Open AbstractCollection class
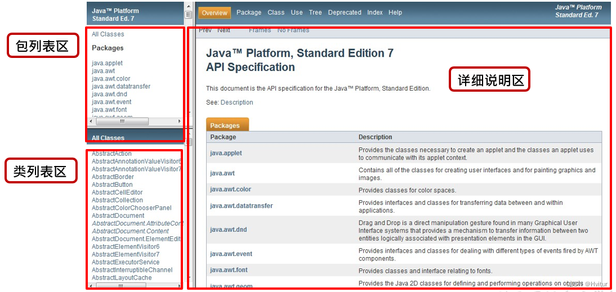 118,200
